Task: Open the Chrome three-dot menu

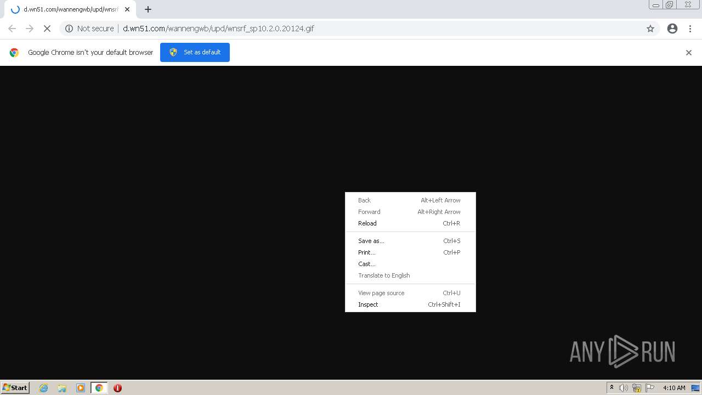Action: click(x=690, y=29)
